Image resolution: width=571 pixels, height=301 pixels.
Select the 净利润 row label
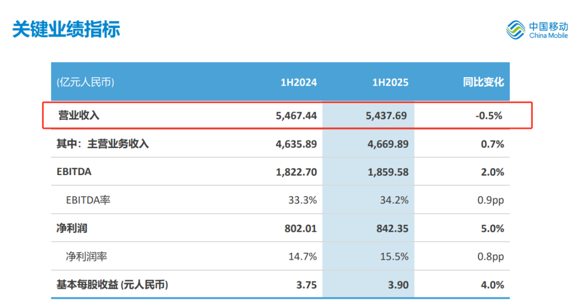[71, 229]
